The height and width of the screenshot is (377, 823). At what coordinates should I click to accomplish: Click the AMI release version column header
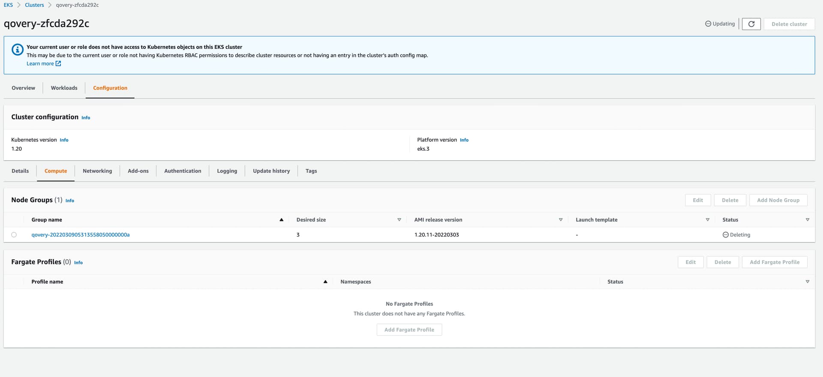point(438,220)
